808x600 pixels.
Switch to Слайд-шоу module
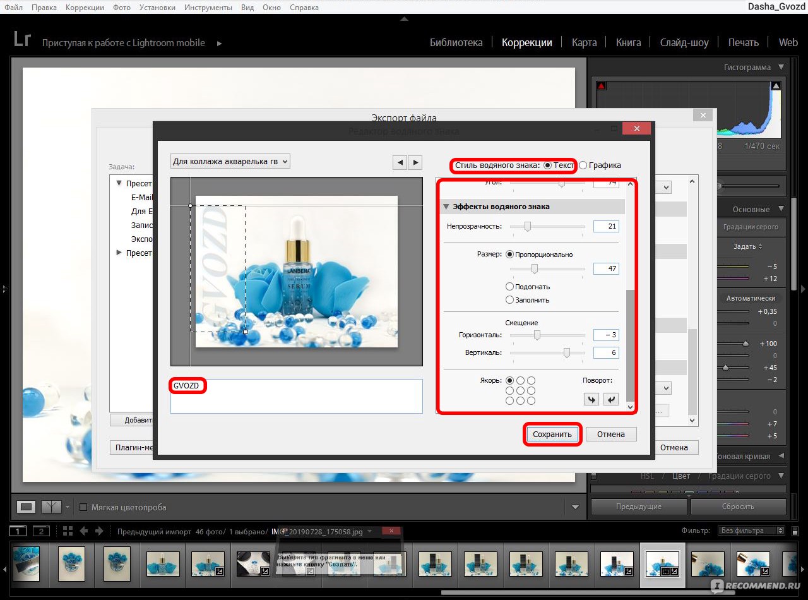click(x=684, y=42)
